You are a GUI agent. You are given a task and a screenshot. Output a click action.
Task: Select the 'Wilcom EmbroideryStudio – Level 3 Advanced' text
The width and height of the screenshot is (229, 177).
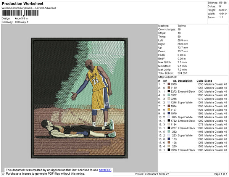29,8
